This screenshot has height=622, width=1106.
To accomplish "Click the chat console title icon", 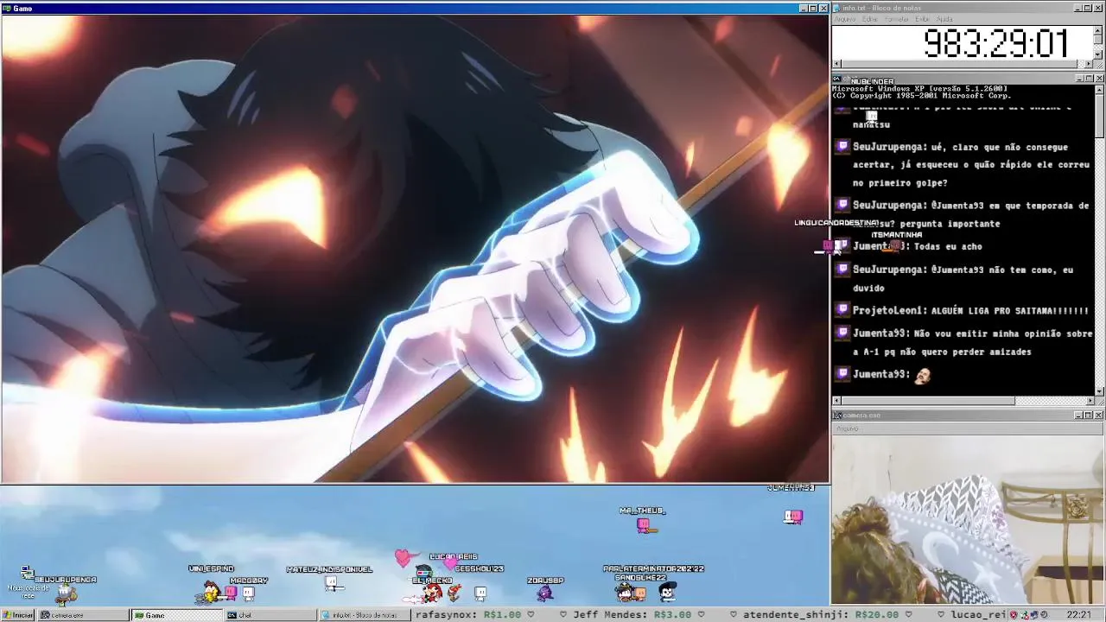I will (x=837, y=79).
